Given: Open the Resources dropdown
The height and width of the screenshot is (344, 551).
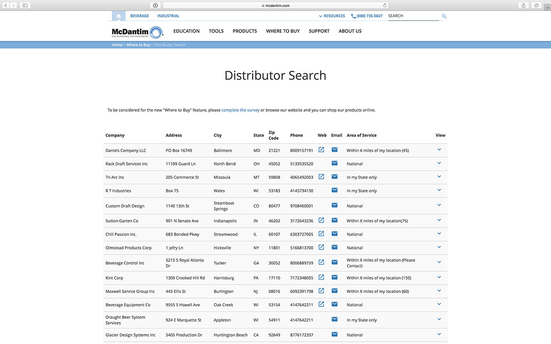Looking at the screenshot, I should 332,16.
